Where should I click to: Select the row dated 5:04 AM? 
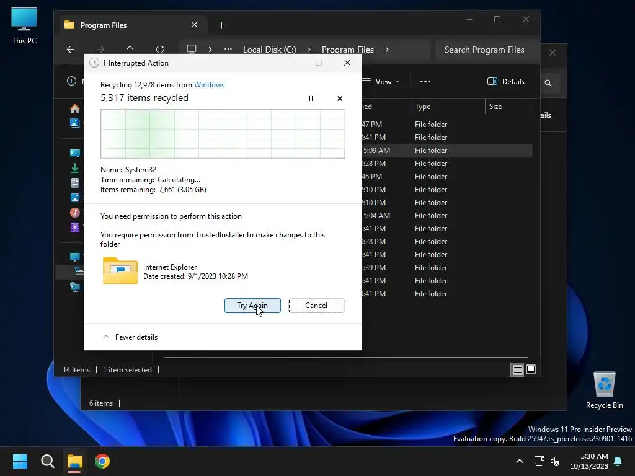[x=446, y=215]
